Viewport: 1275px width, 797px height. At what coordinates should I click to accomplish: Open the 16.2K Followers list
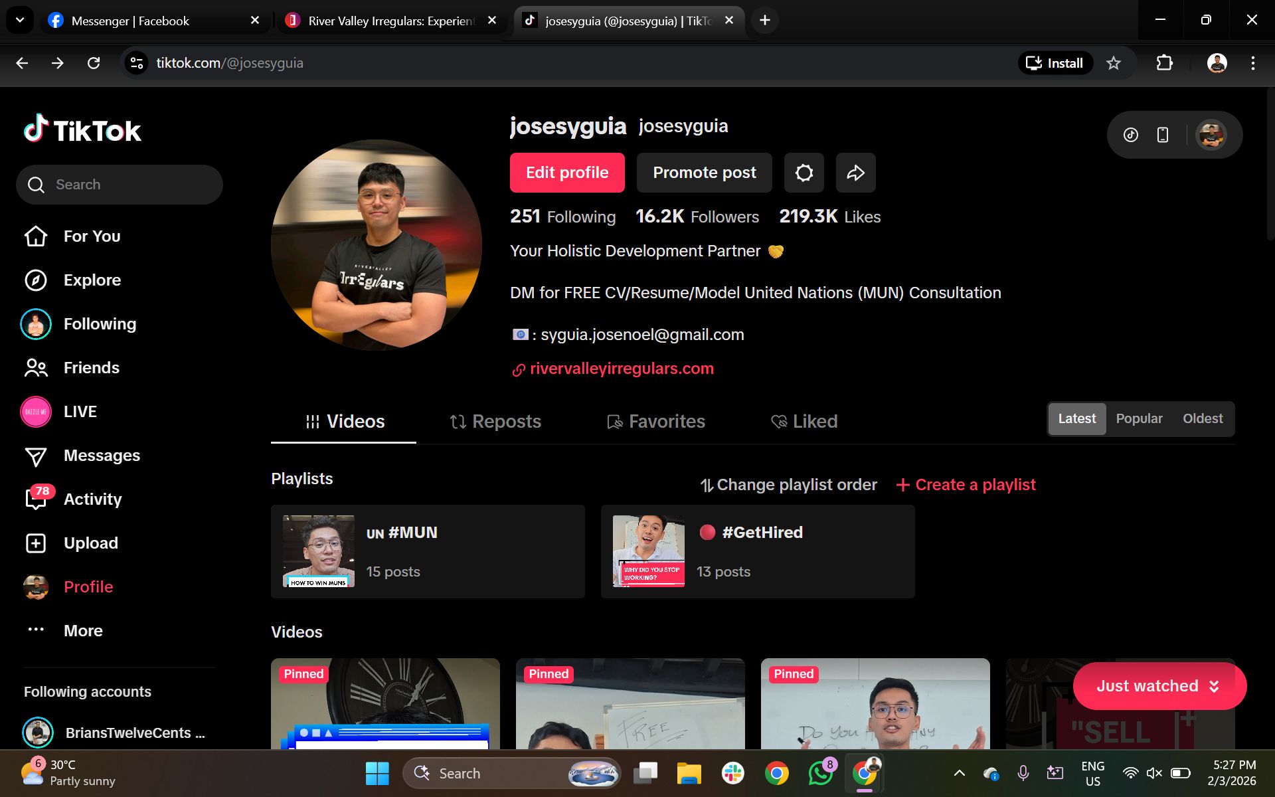pyautogui.click(x=697, y=217)
